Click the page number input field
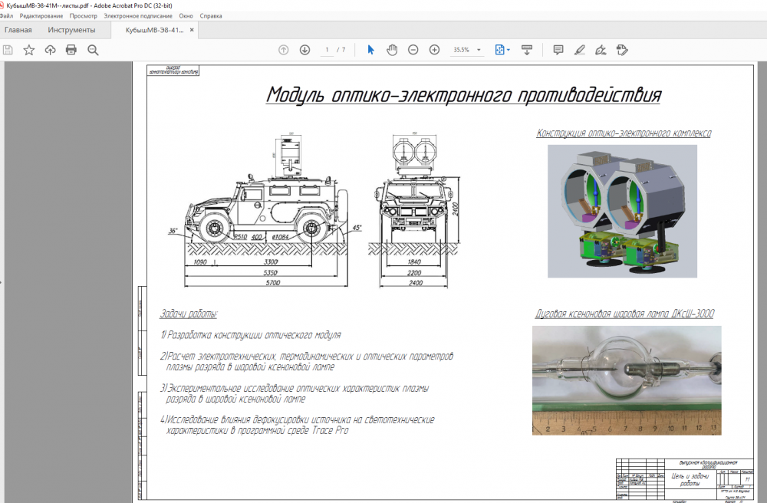The width and height of the screenshot is (767, 503). (327, 50)
